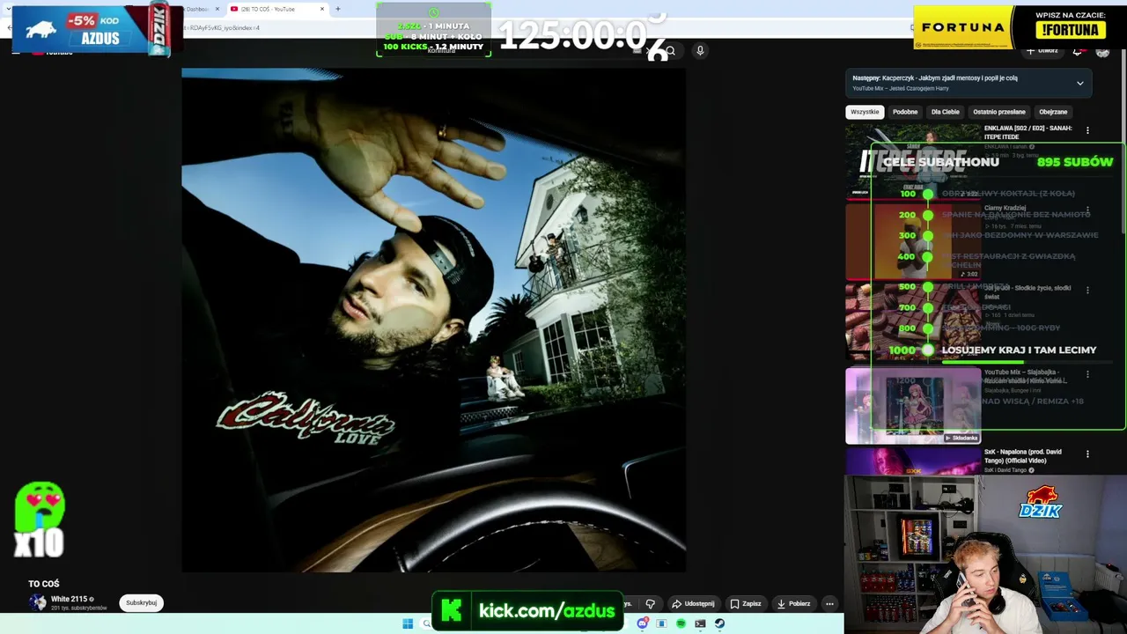Open Discord from the taskbar
Viewport: 1127px width, 634px height.
click(643, 623)
